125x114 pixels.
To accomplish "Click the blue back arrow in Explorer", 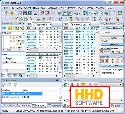I will click(4, 28).
